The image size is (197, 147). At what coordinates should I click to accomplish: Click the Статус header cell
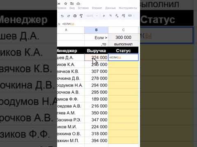123,51
